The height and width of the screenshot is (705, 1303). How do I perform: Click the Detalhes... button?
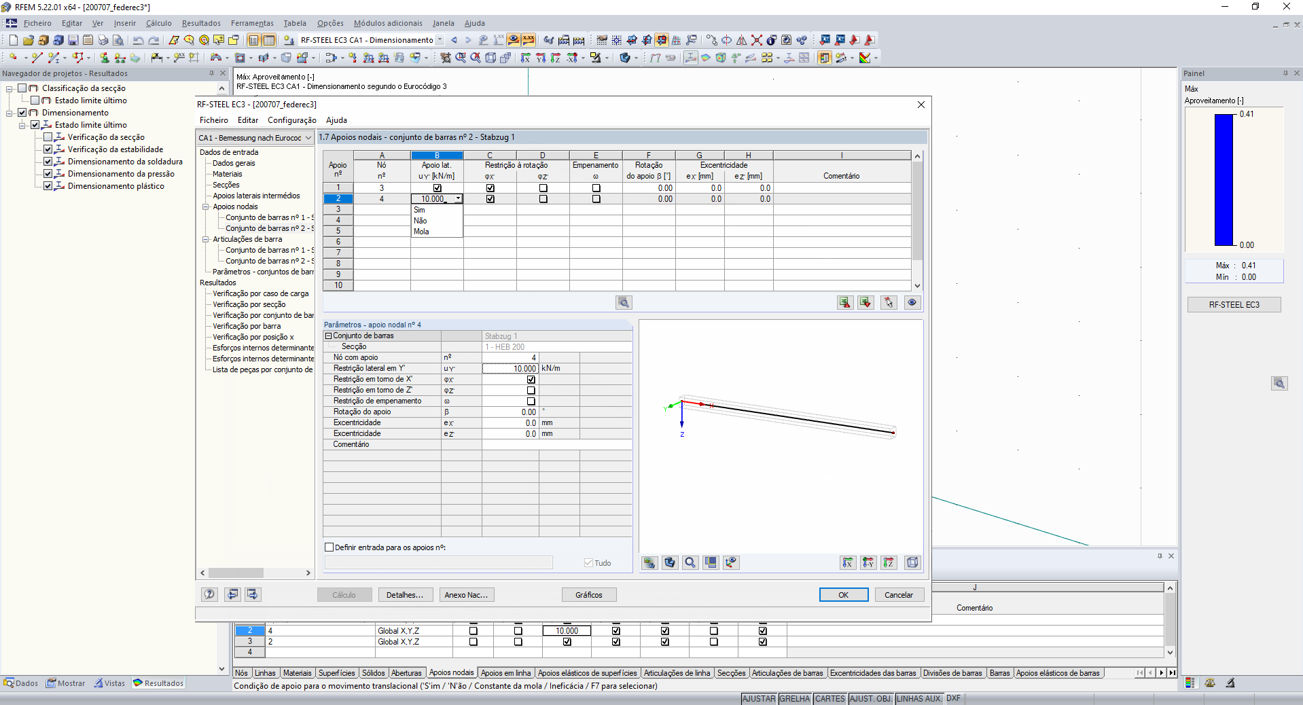[x=405, y=595]
